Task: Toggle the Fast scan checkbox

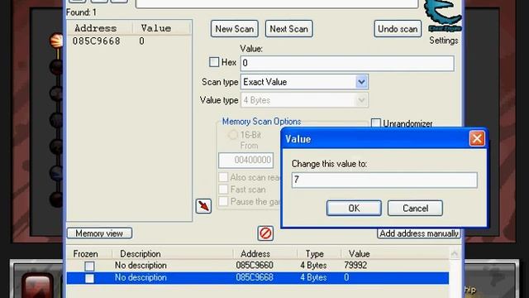Action: (x=223, y=190)
